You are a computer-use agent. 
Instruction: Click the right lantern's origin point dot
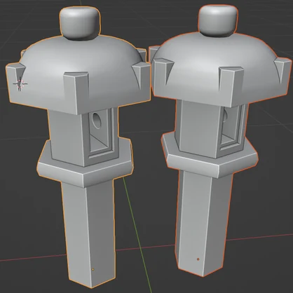(198, 259)
